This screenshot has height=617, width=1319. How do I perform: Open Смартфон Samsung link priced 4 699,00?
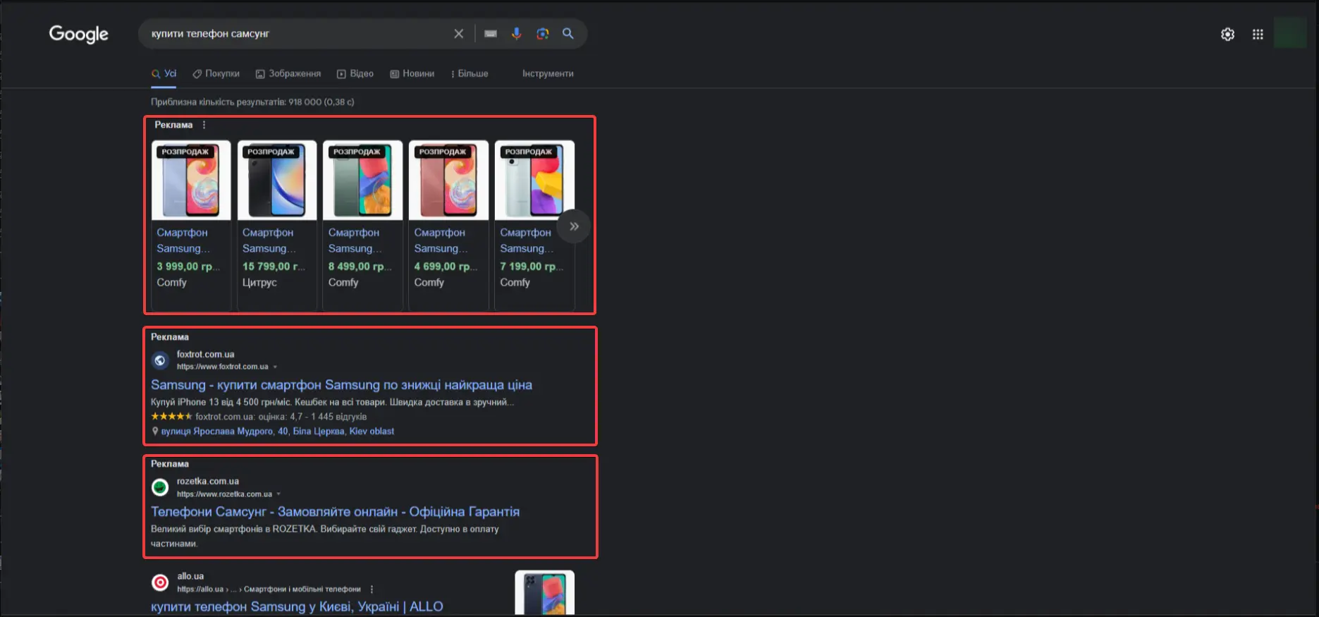[x=441, y=240]
